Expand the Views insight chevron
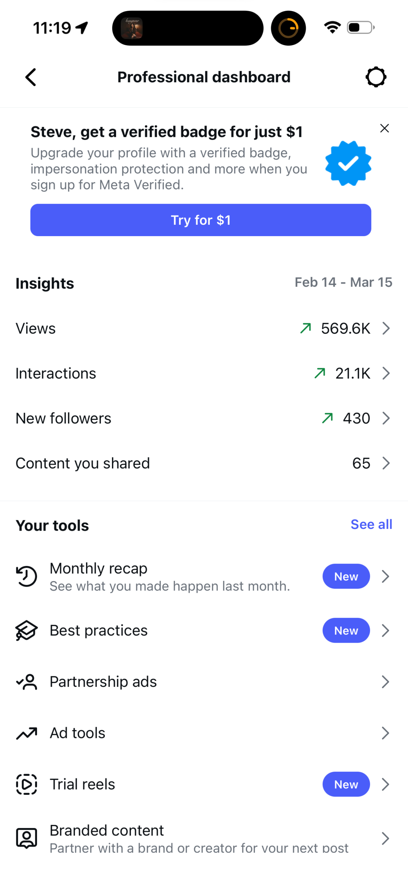Image resolution: width=408 pixels, height=885 pixels. 386,328
